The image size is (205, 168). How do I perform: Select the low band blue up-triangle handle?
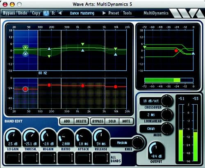pos(25,54)
